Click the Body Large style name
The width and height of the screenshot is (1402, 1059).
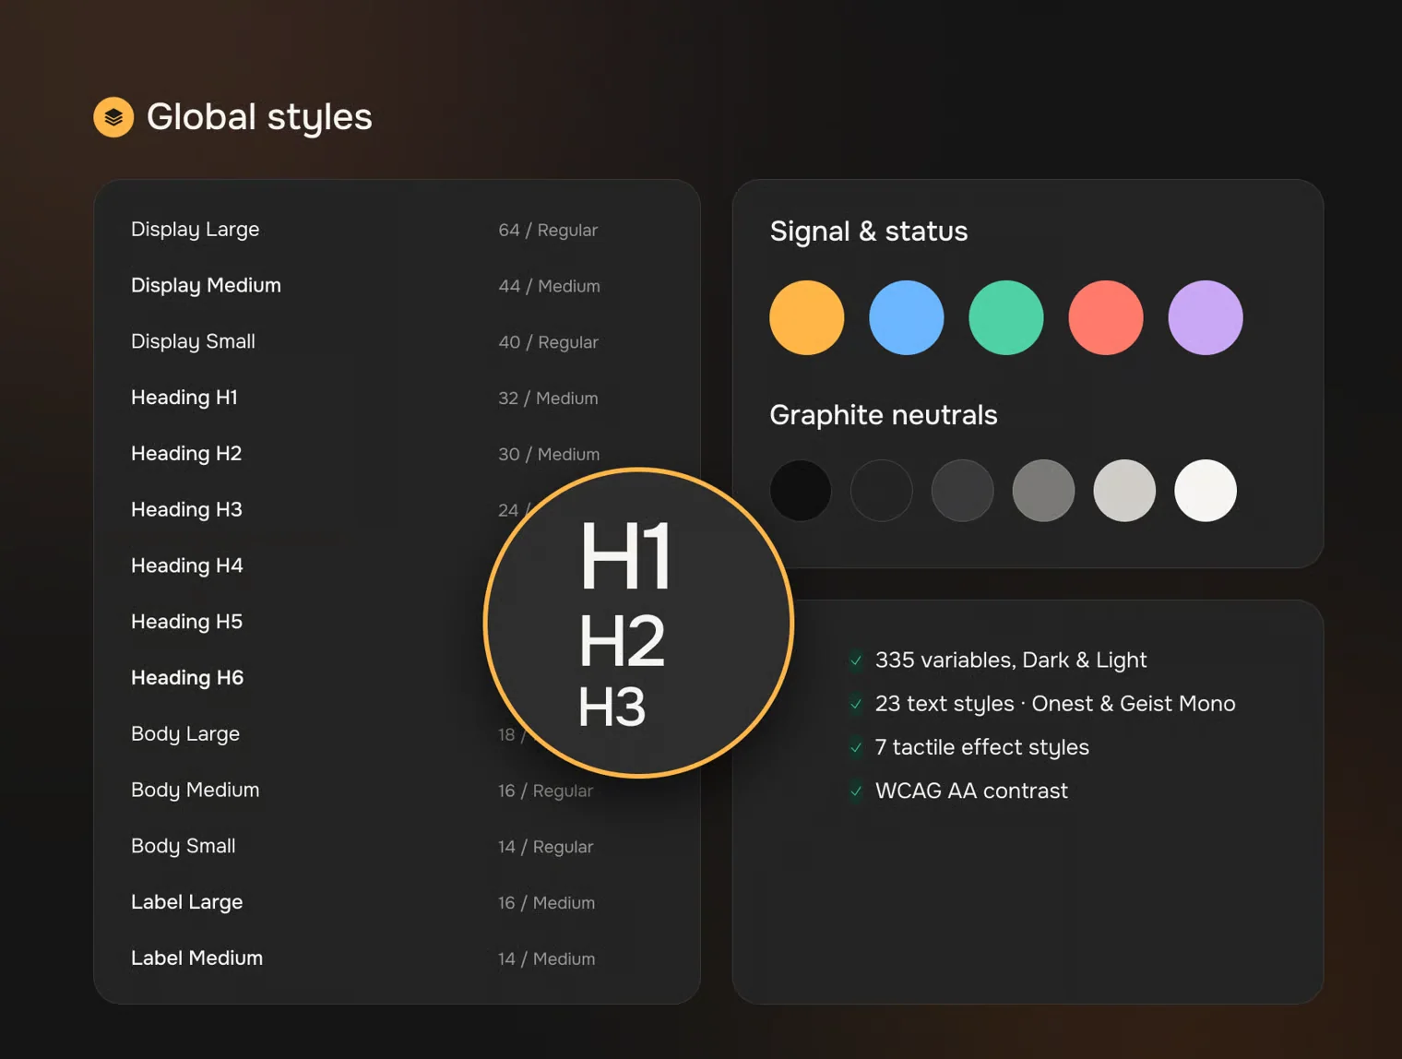pos(185,734)
